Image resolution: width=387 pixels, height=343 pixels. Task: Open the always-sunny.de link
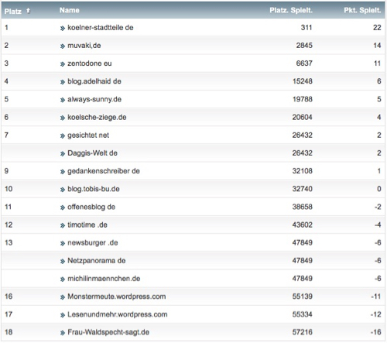(x=94, y=99)
